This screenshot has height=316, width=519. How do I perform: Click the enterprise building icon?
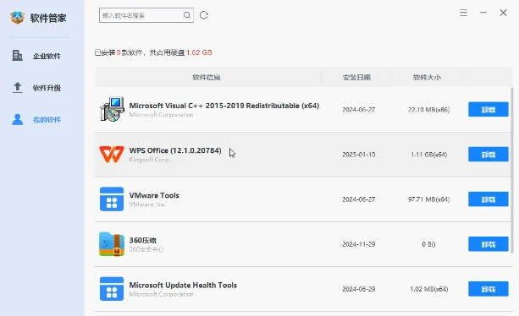click(17, 56)
